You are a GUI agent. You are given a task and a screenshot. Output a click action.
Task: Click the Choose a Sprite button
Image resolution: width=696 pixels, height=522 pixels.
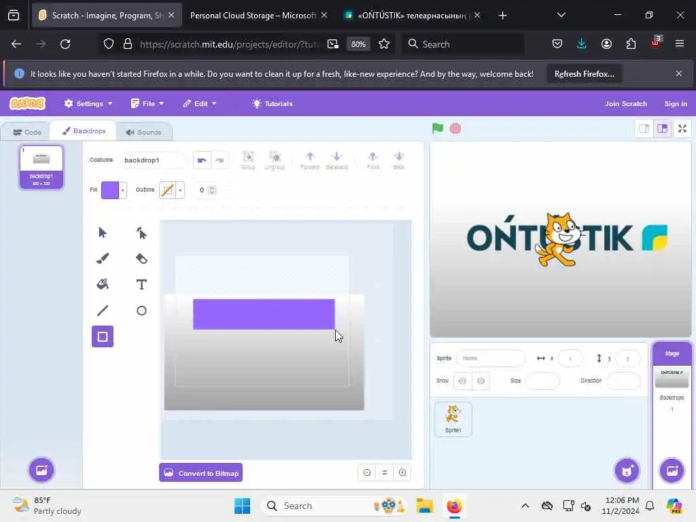[627, 470]
